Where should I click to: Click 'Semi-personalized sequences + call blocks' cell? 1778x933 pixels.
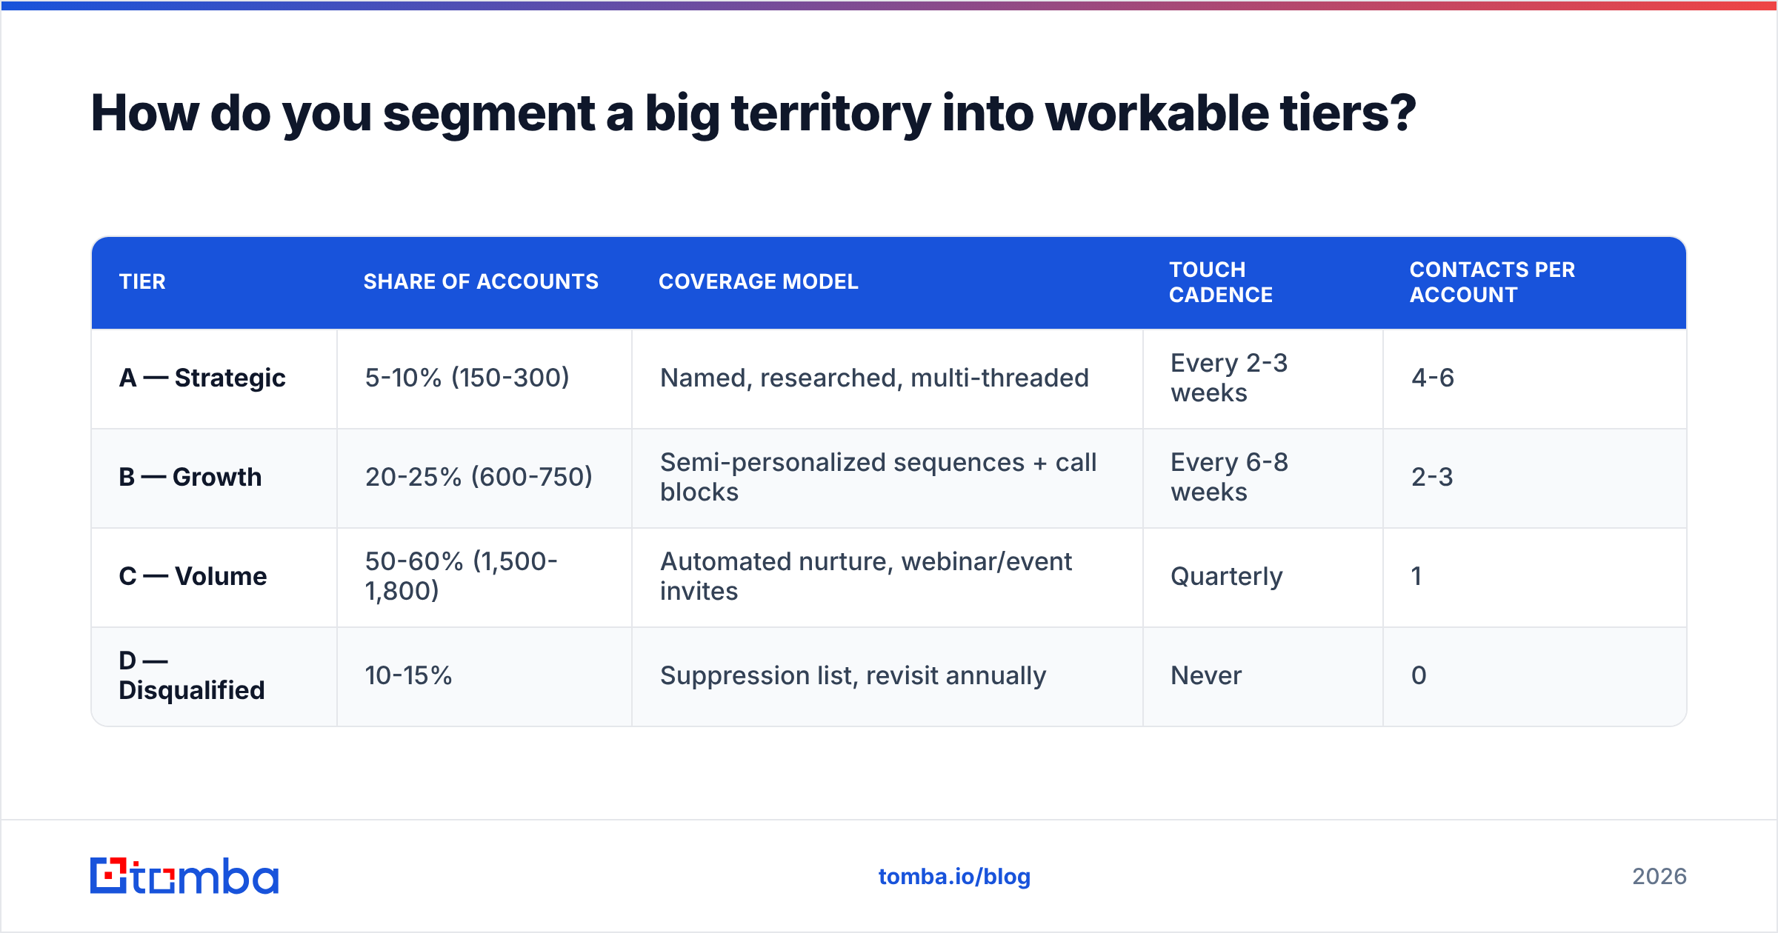click(888, 478)
